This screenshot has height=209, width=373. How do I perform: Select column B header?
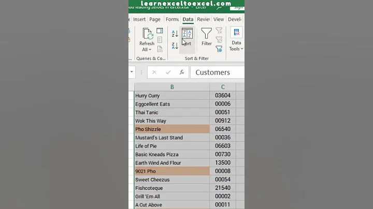click(172, 87)
